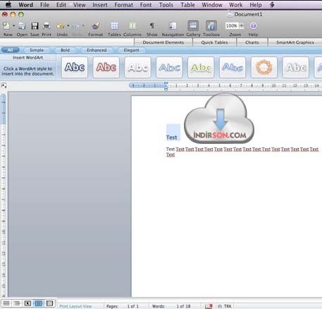322x309 pixels.
Task: Open the New document dropdown arrow
Action: pyautogui.click(x=13, y=25)
